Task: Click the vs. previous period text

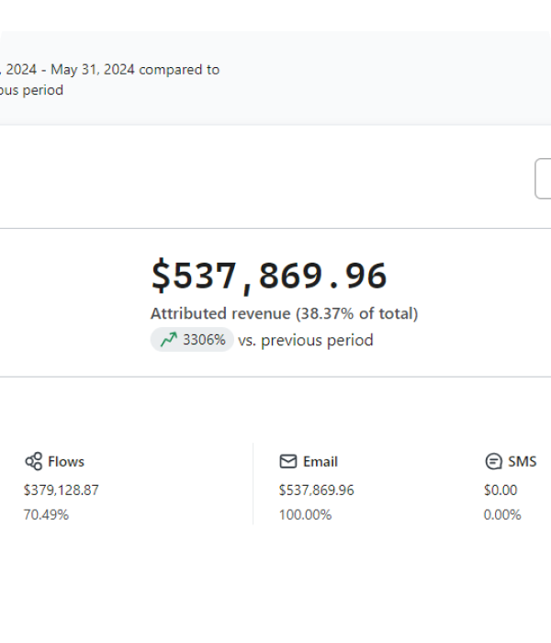Action: [x=306, y=341]
